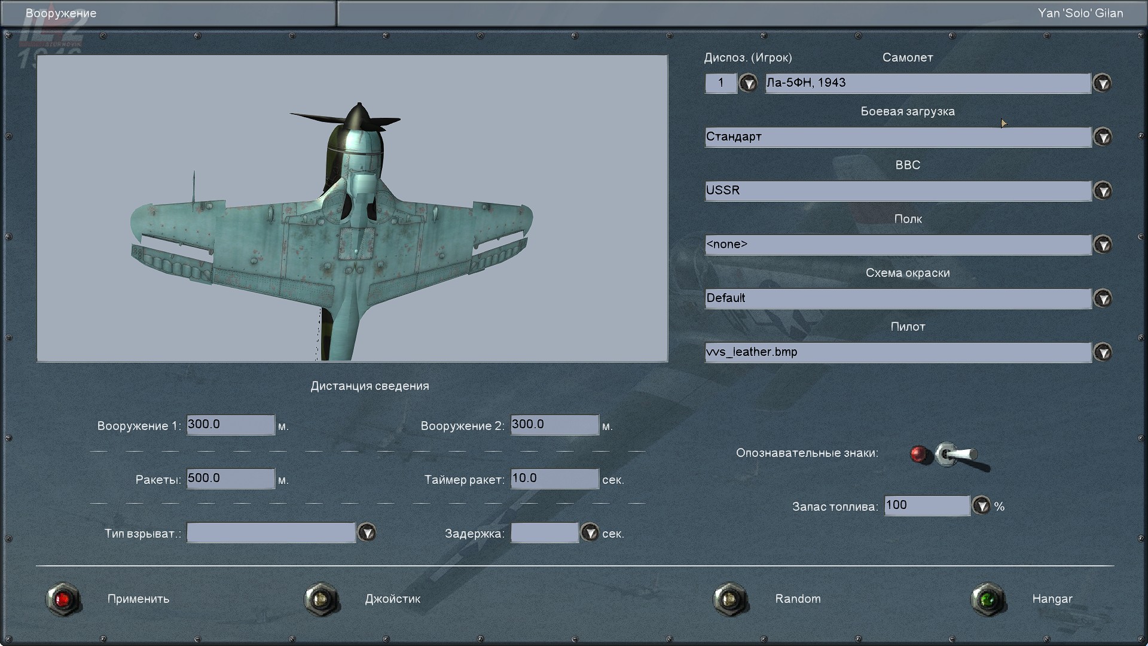This screenshot has height=646, width=1148.
Task: Click the Вооружение 1 convergence field
Action: [x=230, y=425]
